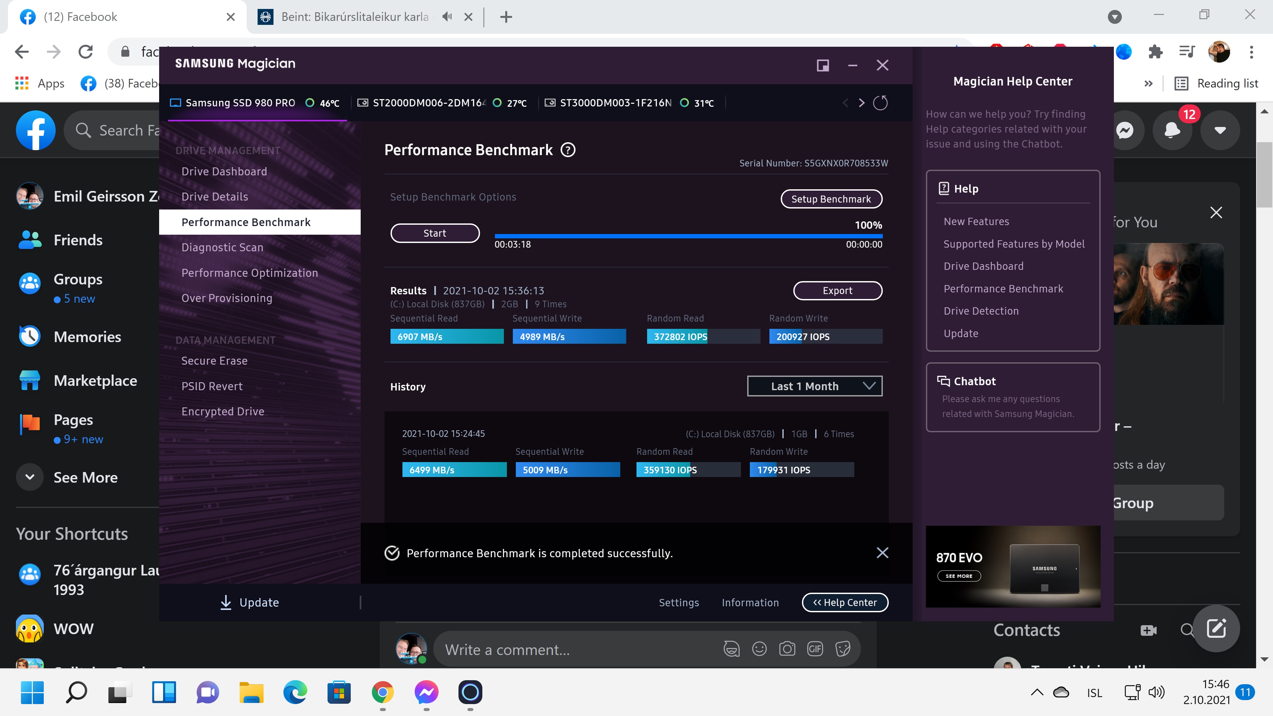
Task: Switch to the ST2000DM006 drive tab
Action: point(429,103)
